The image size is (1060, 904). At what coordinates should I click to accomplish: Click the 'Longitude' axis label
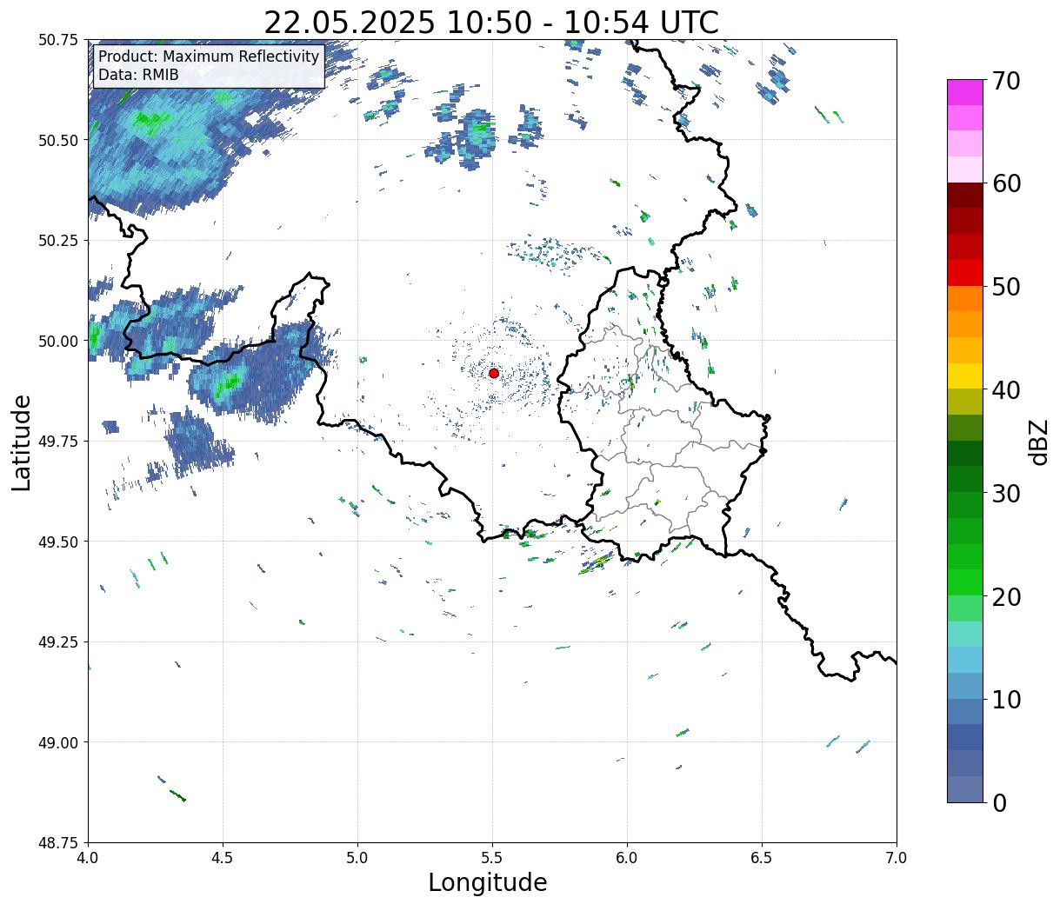488,882
